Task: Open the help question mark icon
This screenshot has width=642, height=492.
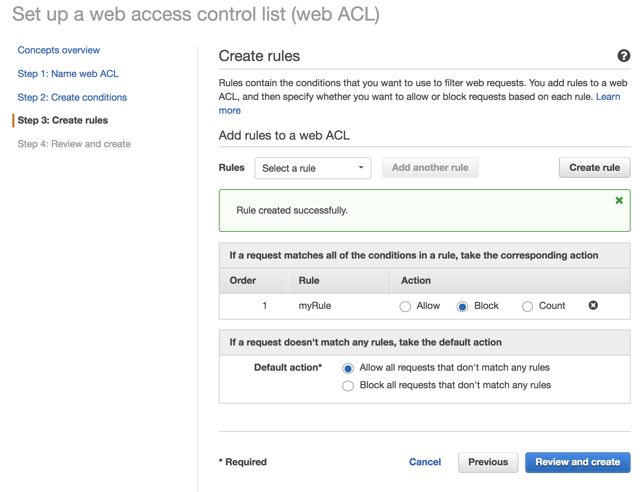Action: point(624,56)
